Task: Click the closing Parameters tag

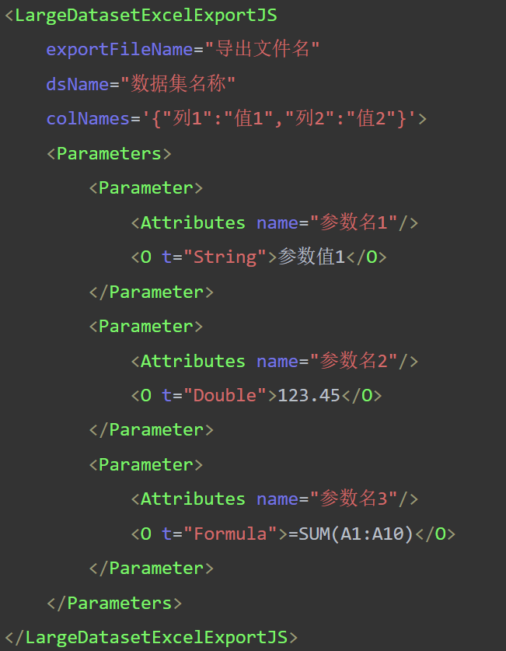Action: (114, 603)
